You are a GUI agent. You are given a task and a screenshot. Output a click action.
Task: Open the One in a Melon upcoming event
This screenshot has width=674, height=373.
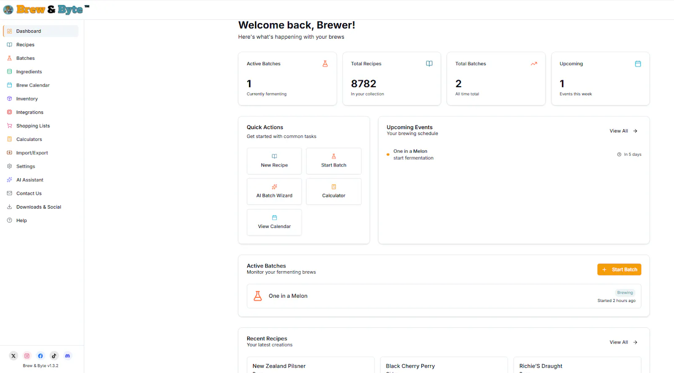tap(514, 154)
